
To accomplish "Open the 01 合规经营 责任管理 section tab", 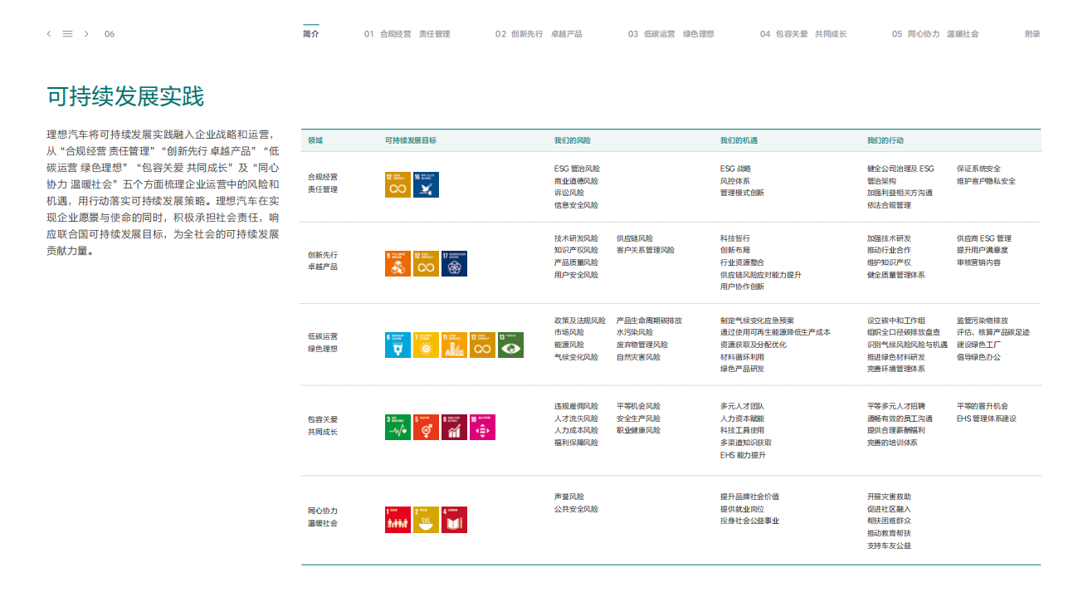I will (407, 34).
